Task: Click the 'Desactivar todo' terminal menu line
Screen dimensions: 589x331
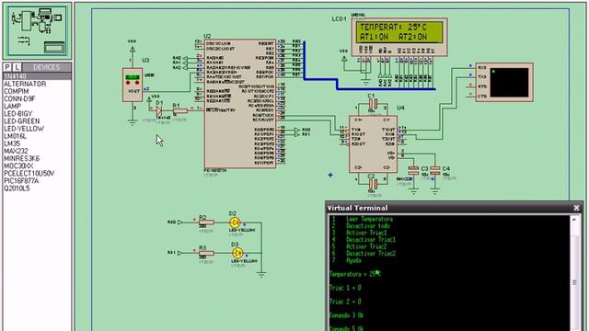Action: pyautogui.click(x=368, y=226)
